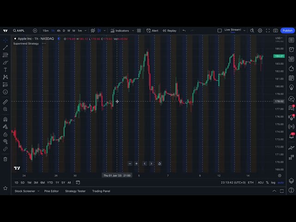The width and height of the screenshot is (296, 222).
Task: Toggle magnet mode for drawings
Action: tap(5, 119)
